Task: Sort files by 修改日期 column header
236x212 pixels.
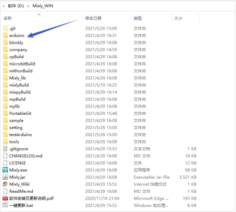Action: (x=93, y=18)
